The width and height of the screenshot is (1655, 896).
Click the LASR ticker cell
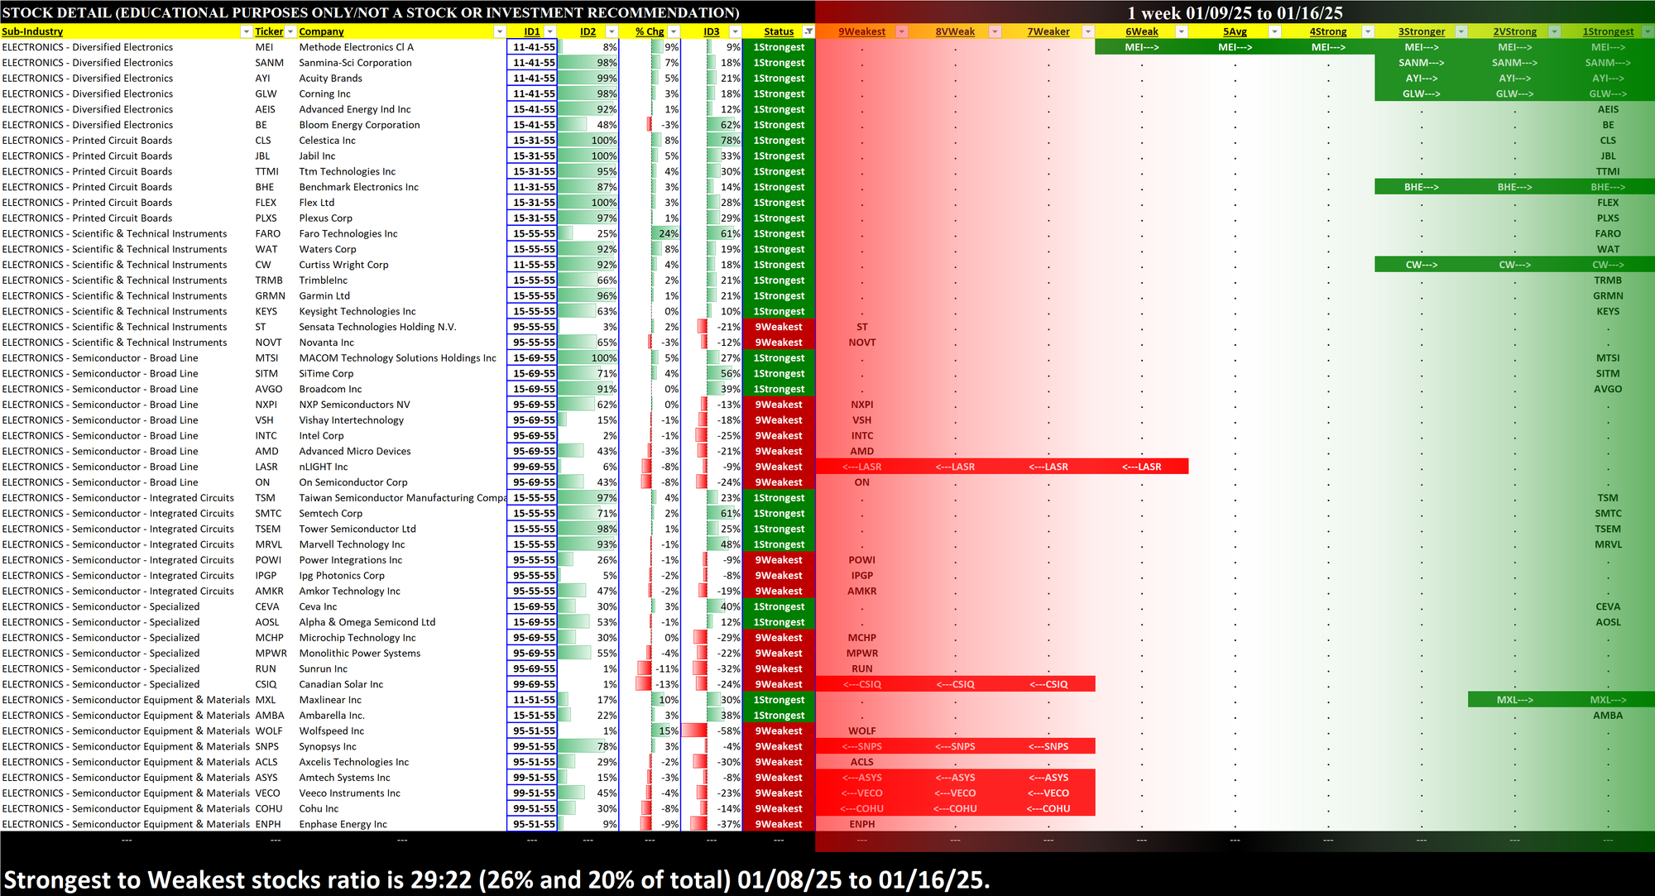[x=265, y=467]
